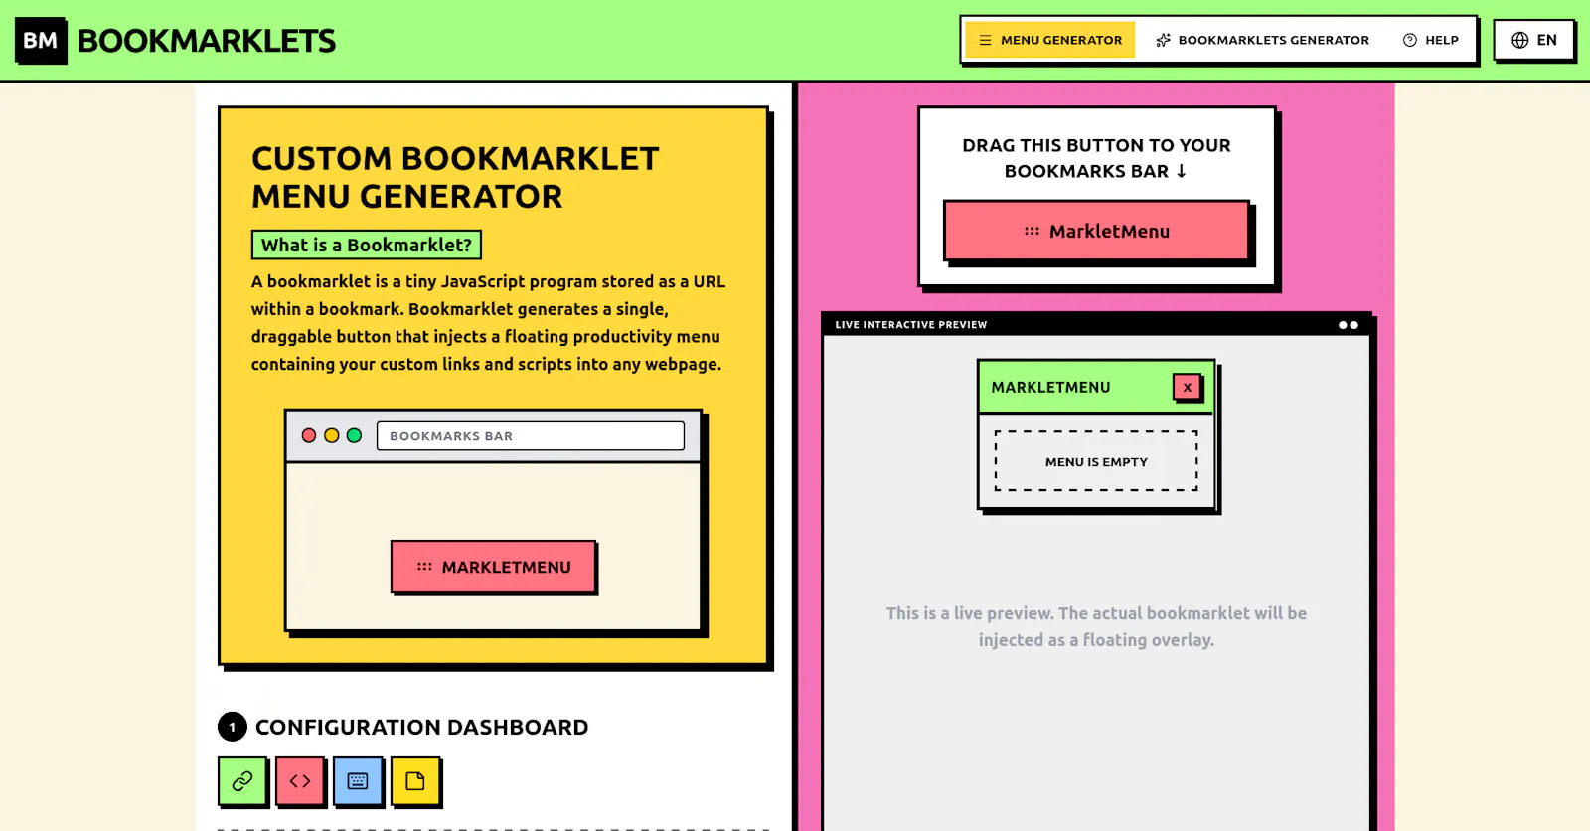The width and height of the screenshot is (1590, 831).
Task: Add a script with red code icon
Action: [300, 781]
